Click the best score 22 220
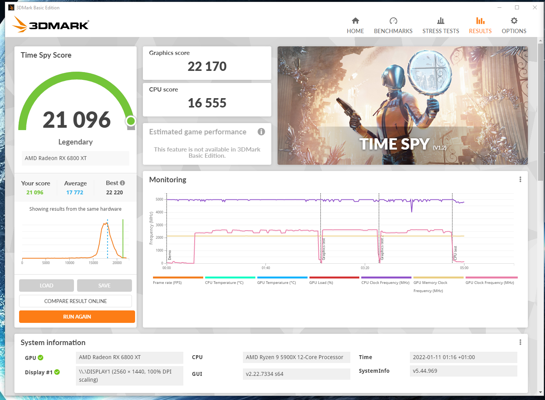 click(x=114, y=192)
